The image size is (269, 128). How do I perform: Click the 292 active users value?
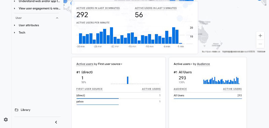coord(82,15)
